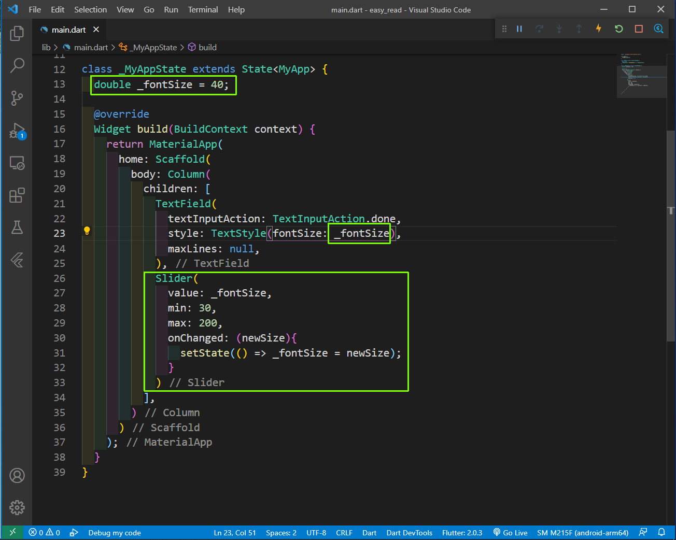Open Dart DevTools widget inspector icon

click(658, 29)
